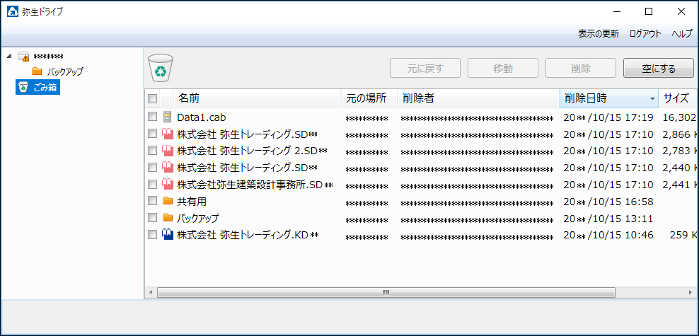
Task: Check the box for Data1.cab
Action: [x=152, y=117]
